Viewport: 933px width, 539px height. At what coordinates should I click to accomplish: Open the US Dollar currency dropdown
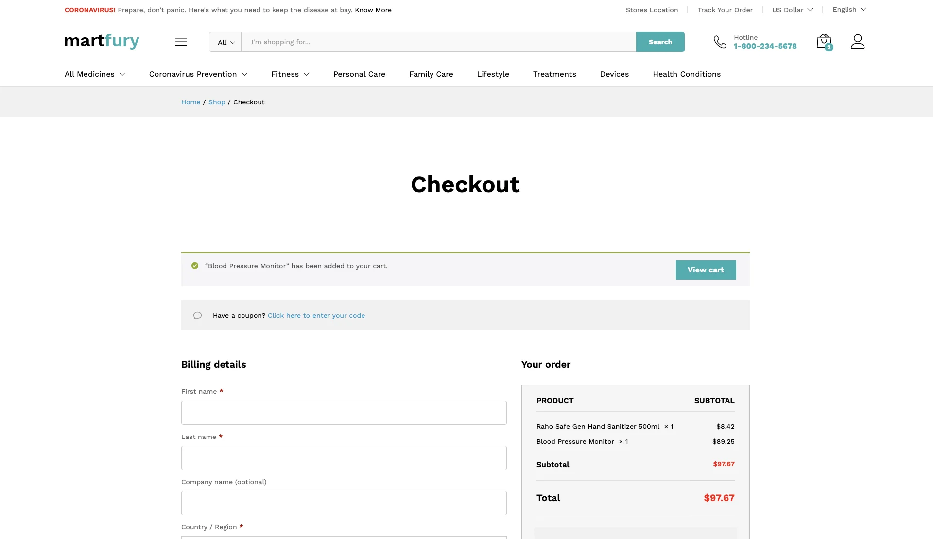point(792,10)
